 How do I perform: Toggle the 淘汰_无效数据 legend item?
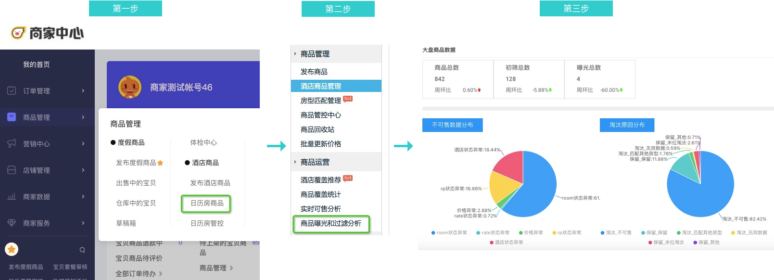point(749,232)
